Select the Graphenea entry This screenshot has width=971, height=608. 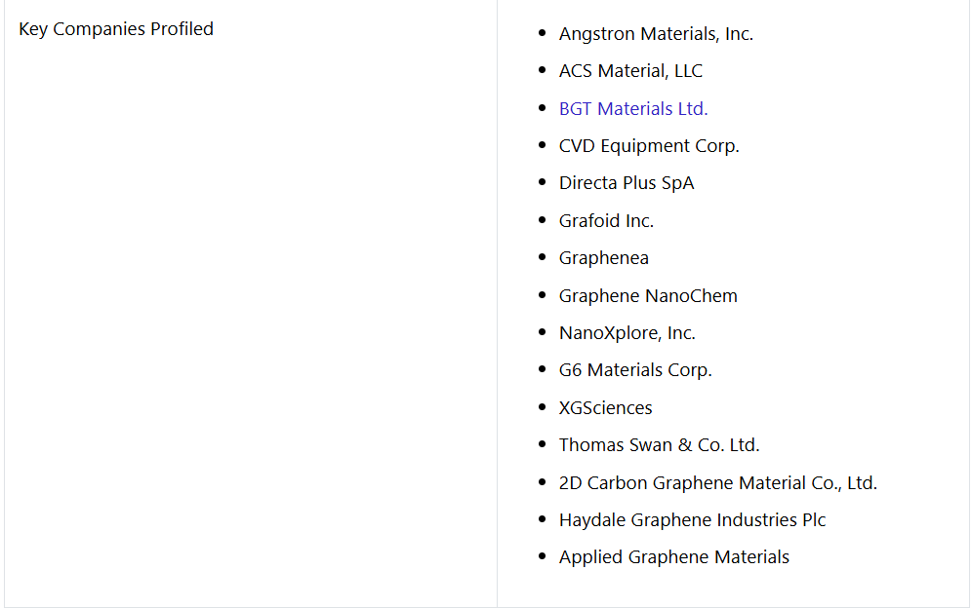pyautogui.click(x=604, y=258)
